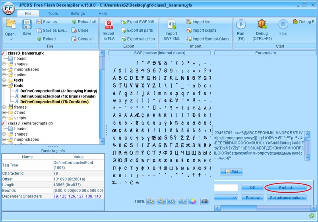Expand the first morphshapes folder
The height and width of the screenshot is (222, 318).
pos(4,69)
